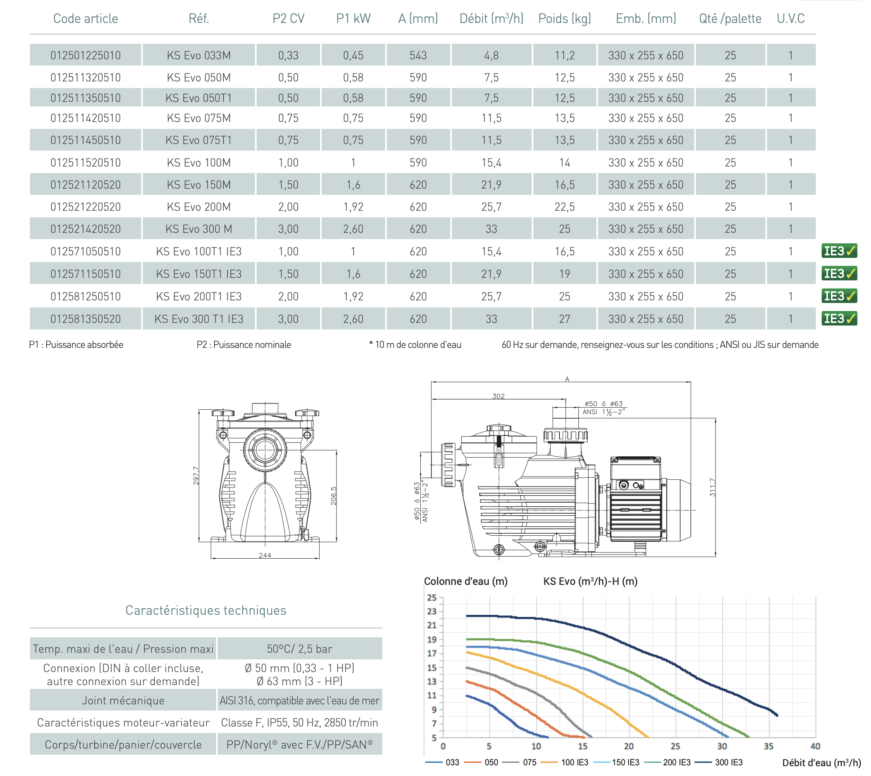The height and width of the screenshot is (776, 871).
Task: Click the 'KS Evo 200M' reference cell
Action: point(199,207)
